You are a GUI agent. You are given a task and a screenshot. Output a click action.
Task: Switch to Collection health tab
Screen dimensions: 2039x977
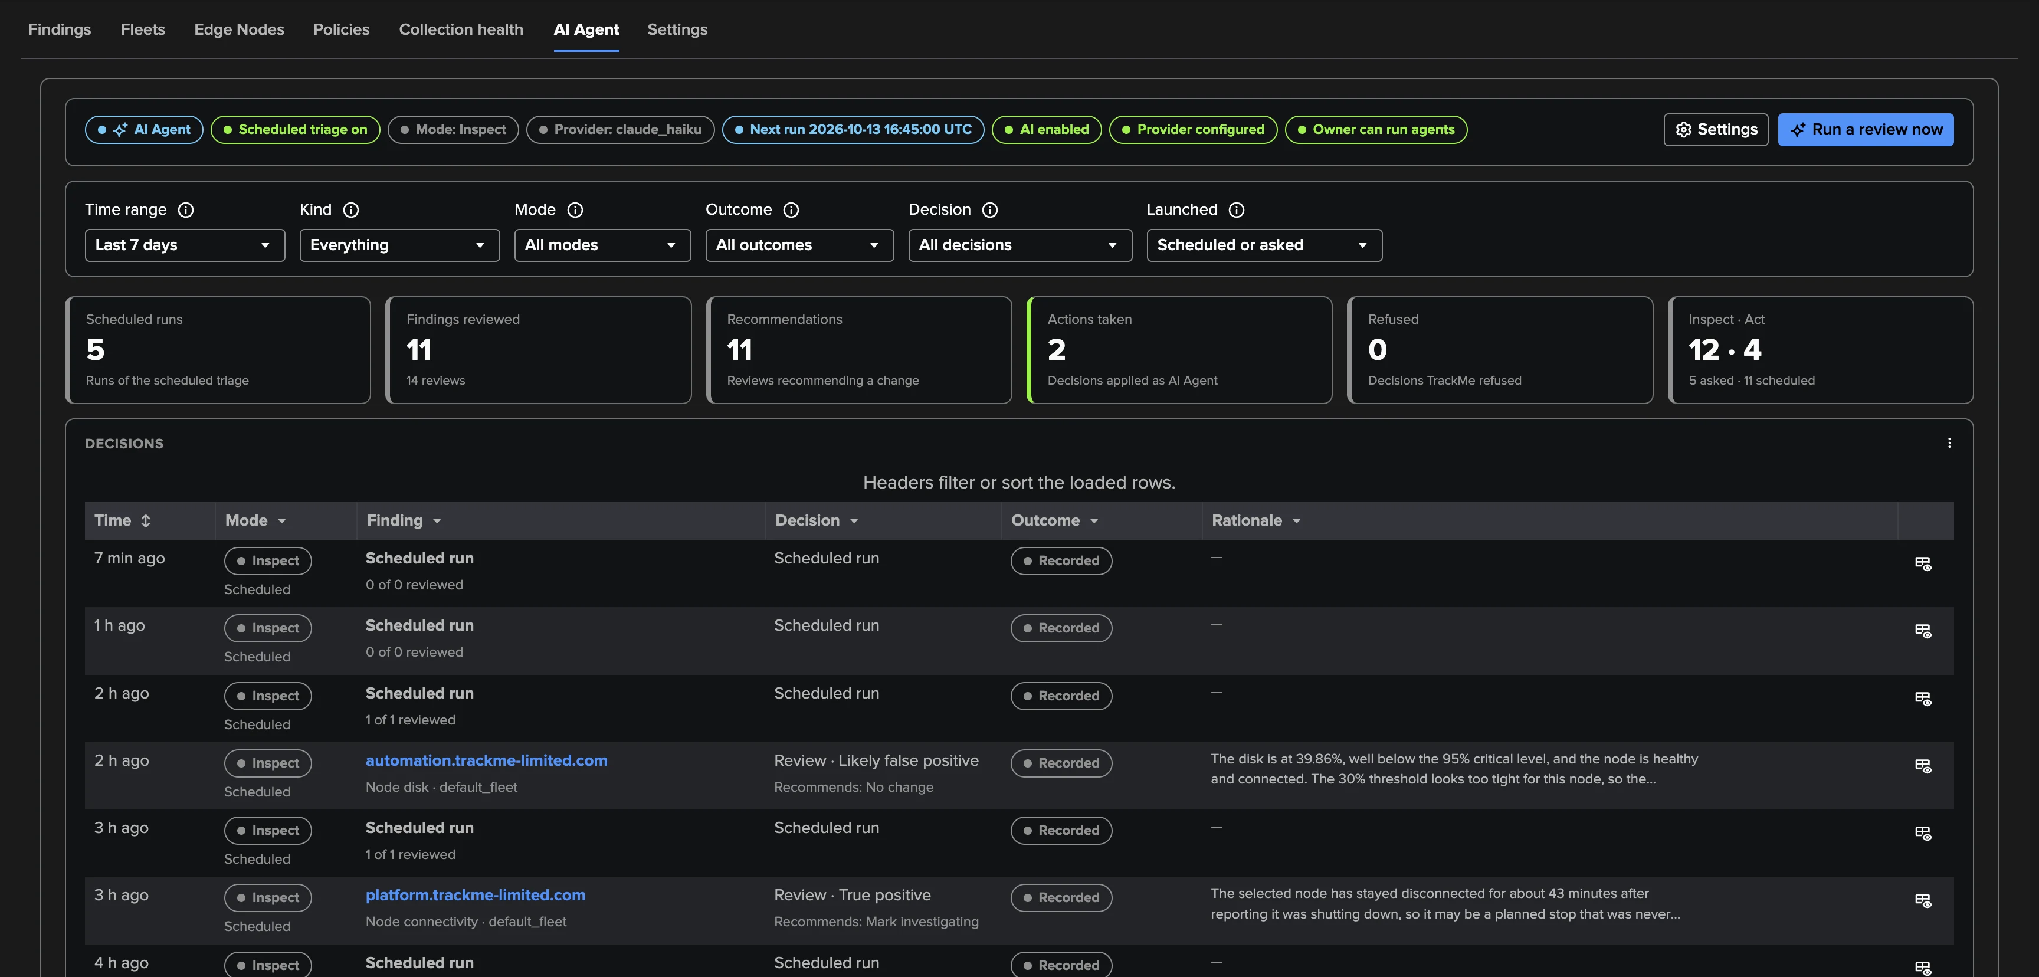[x=461, y=29]
